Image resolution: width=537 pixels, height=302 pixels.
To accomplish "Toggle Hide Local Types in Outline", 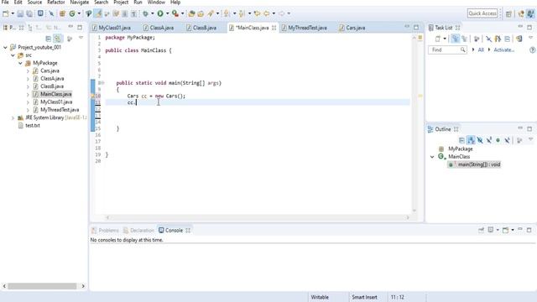I will coord(507,140).
